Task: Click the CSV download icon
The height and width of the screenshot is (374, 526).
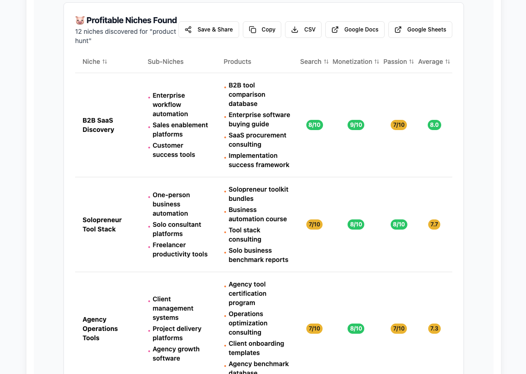Action: coord(295,30)
